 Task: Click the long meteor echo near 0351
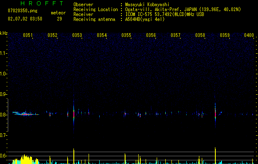point(25,114)
